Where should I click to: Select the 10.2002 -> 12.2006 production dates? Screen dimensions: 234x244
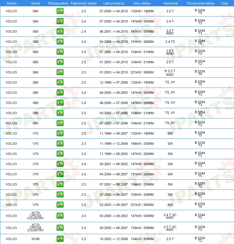114,239
